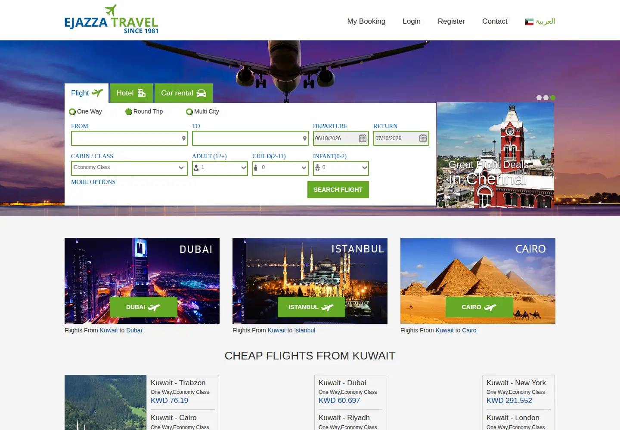The image size is (620, 430).
Task: Go to first banner slide dot
Action: tap(539, 98)
